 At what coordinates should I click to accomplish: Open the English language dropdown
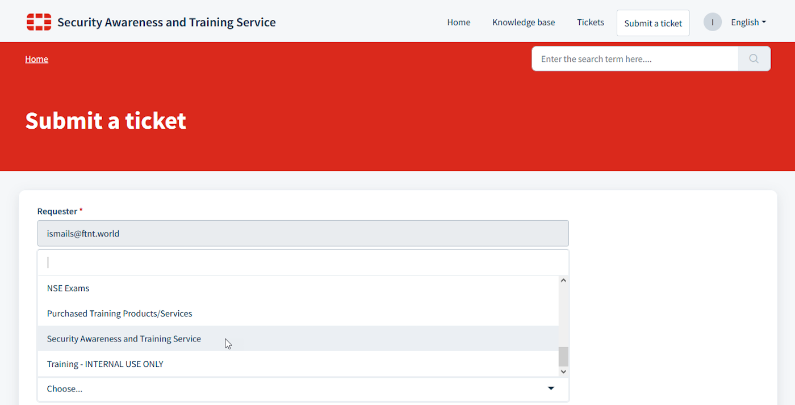[x=748, y=22]
